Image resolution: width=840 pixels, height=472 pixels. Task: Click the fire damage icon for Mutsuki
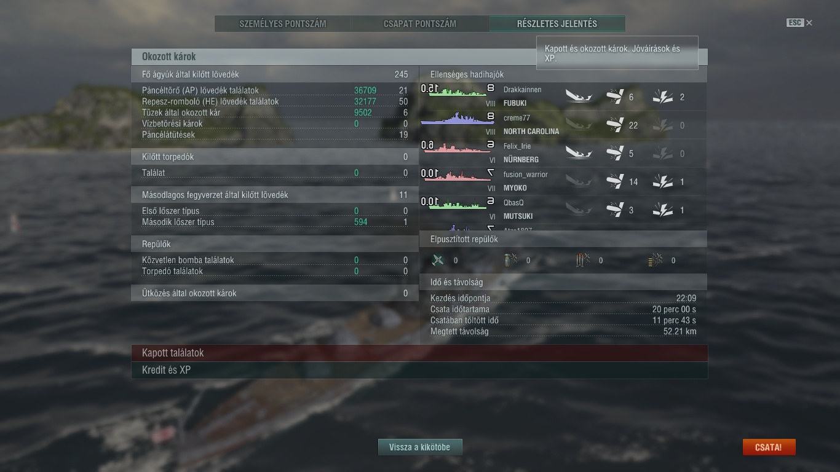coord(662,210)
